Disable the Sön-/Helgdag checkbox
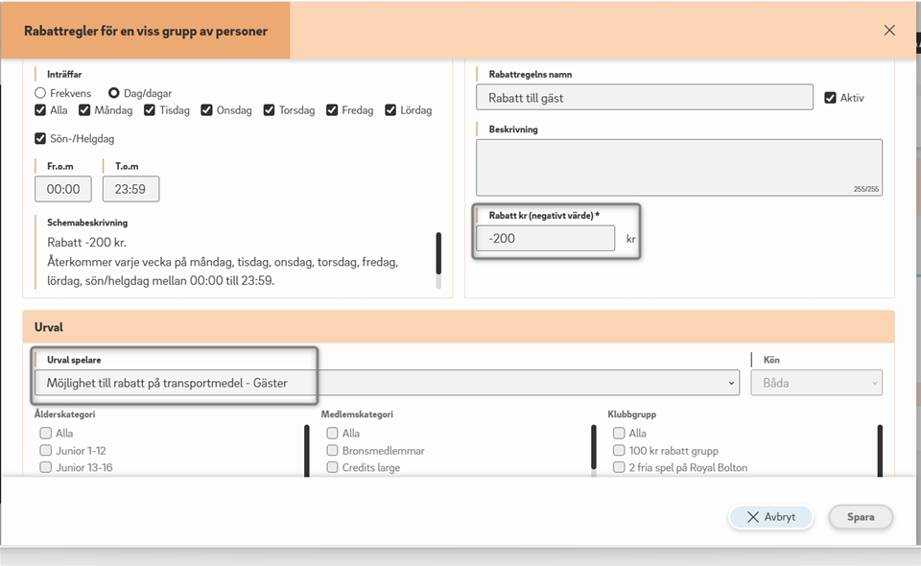The width and height of the screenshot is (921, 566). pyautogui.click(x=40, y=138)
